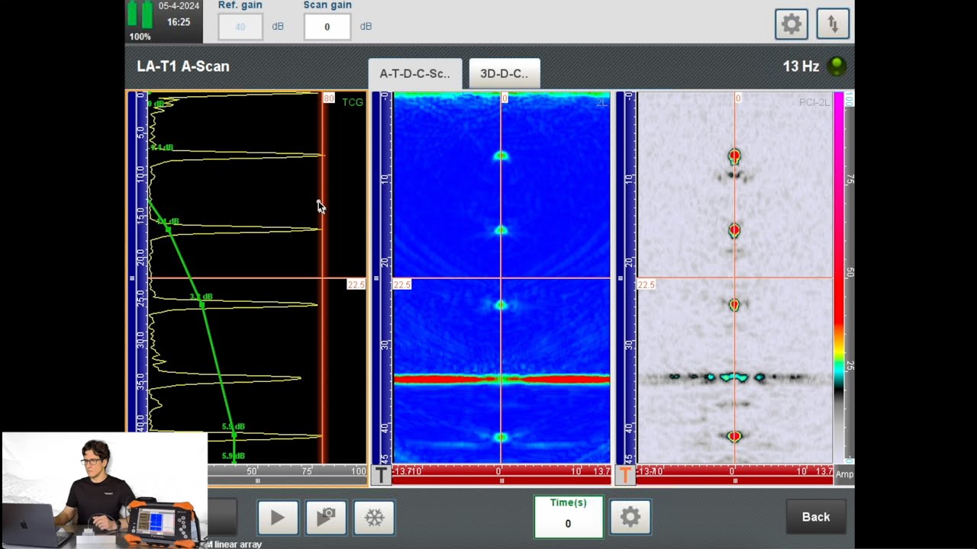This screenshot has height=549, width=977.
Task: Click the 80 gate marker in A-Scan
Action: pos(328,98)
